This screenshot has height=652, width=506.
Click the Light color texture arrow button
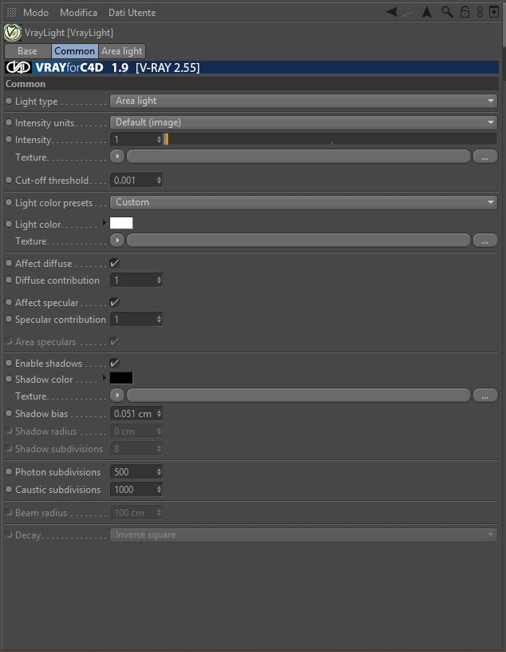(x=117, y=241)
